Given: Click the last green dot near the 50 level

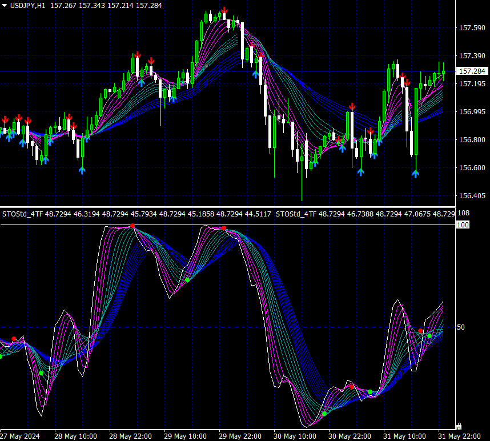Looking at the screenshot, I should click(x=429, y=336).
